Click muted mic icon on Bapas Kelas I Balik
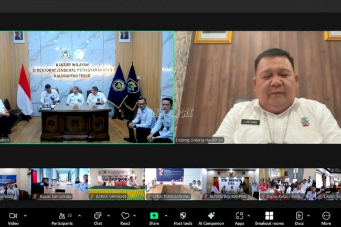The width and height of the screenshot is (341, 227). pyautogui.click(x=263, y=197)
